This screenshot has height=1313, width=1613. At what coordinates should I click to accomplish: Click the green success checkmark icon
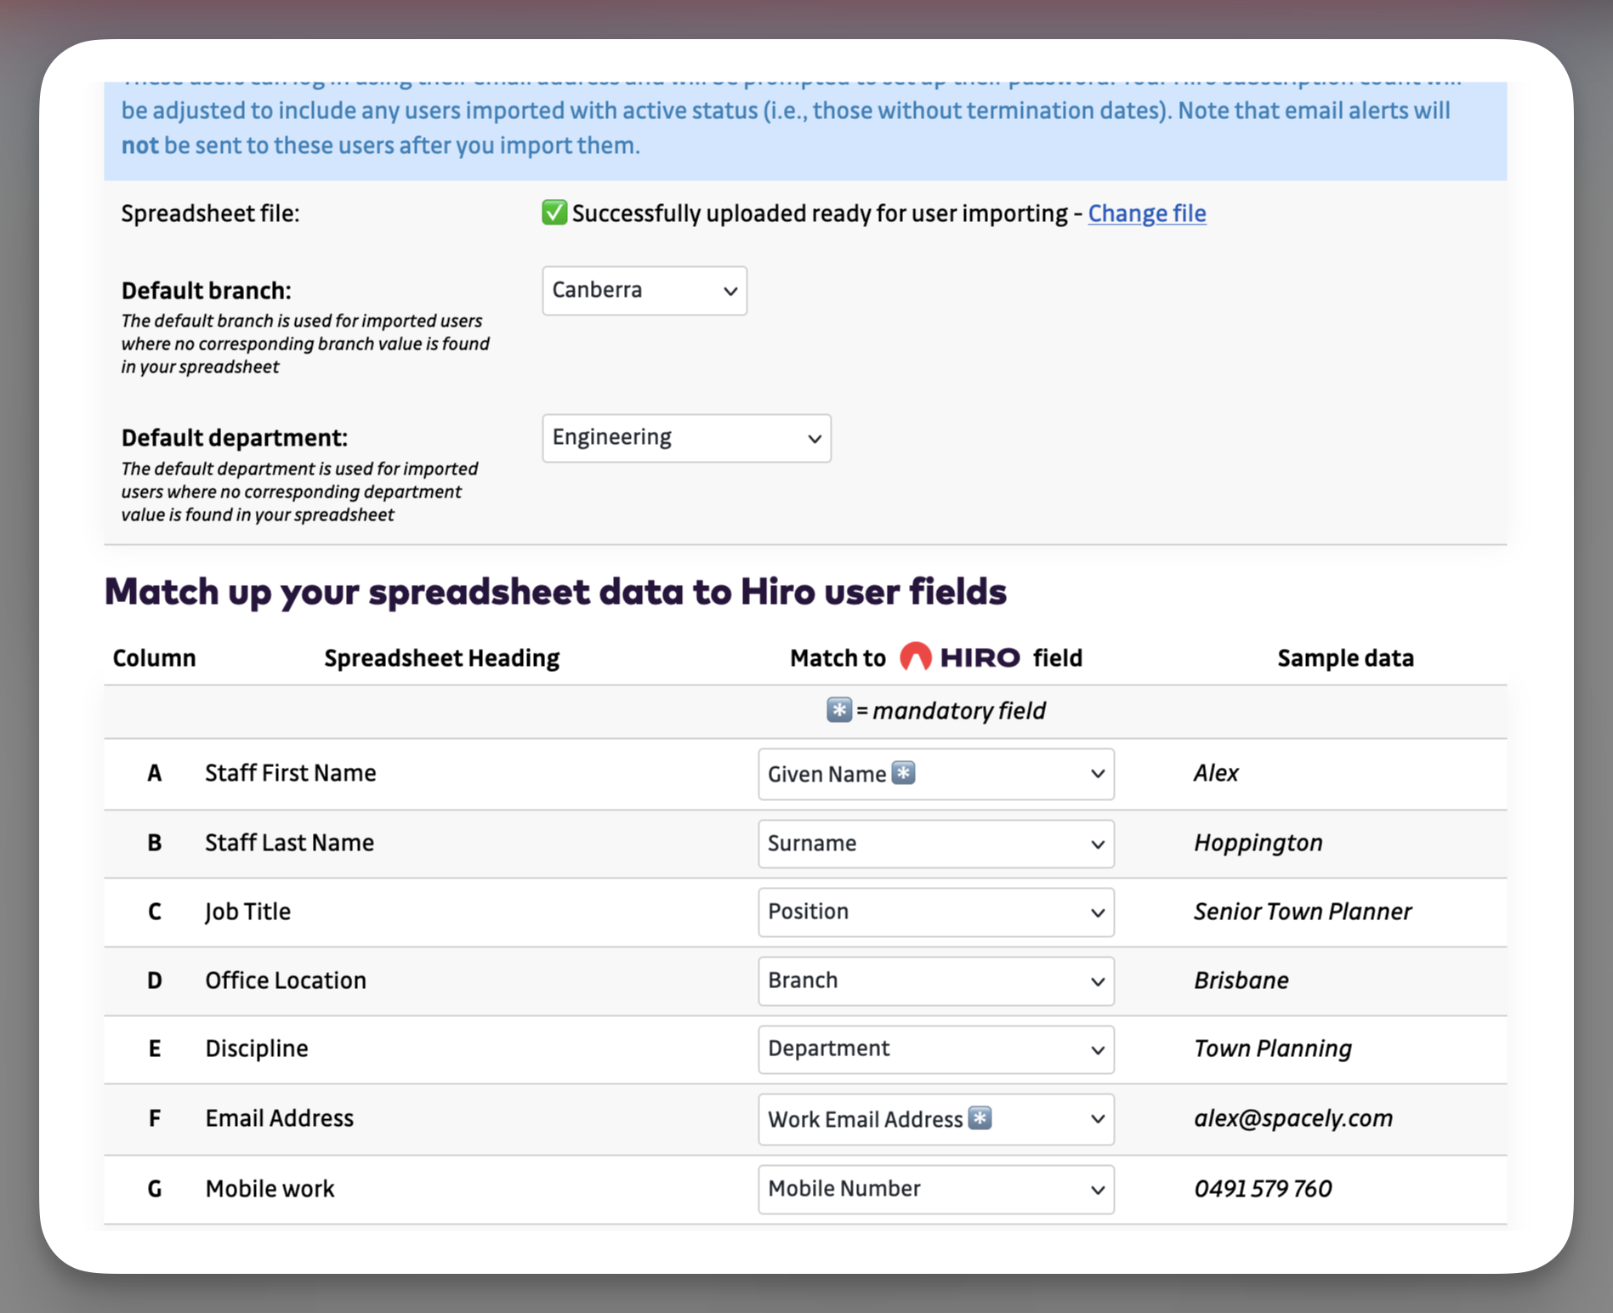(x=554, y=213)
